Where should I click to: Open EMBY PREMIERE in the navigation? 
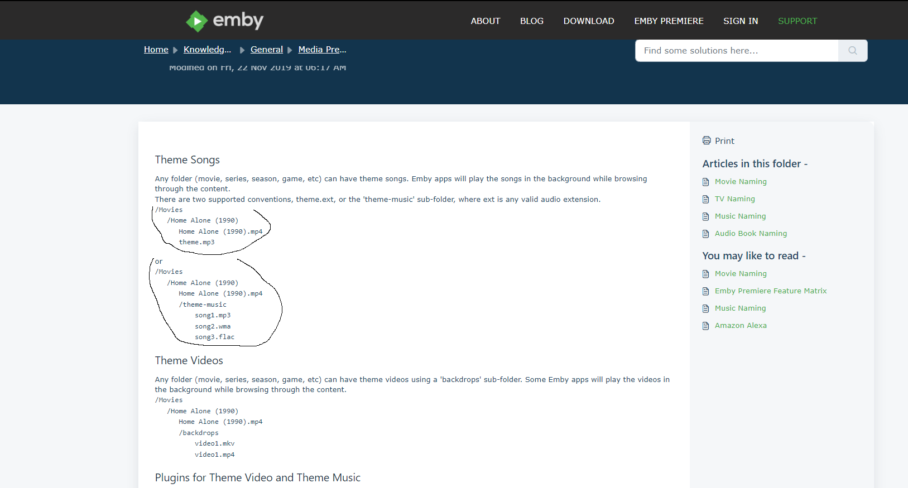pos(669,21)
